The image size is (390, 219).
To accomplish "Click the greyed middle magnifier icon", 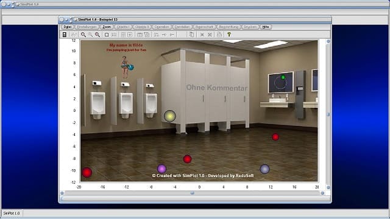I will click(x=90, y=35).
